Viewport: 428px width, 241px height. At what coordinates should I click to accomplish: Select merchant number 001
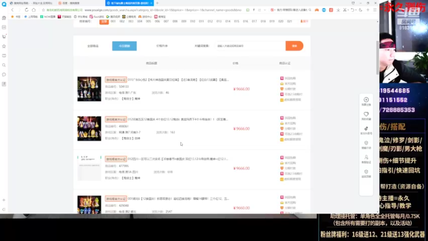pos(113,21)
